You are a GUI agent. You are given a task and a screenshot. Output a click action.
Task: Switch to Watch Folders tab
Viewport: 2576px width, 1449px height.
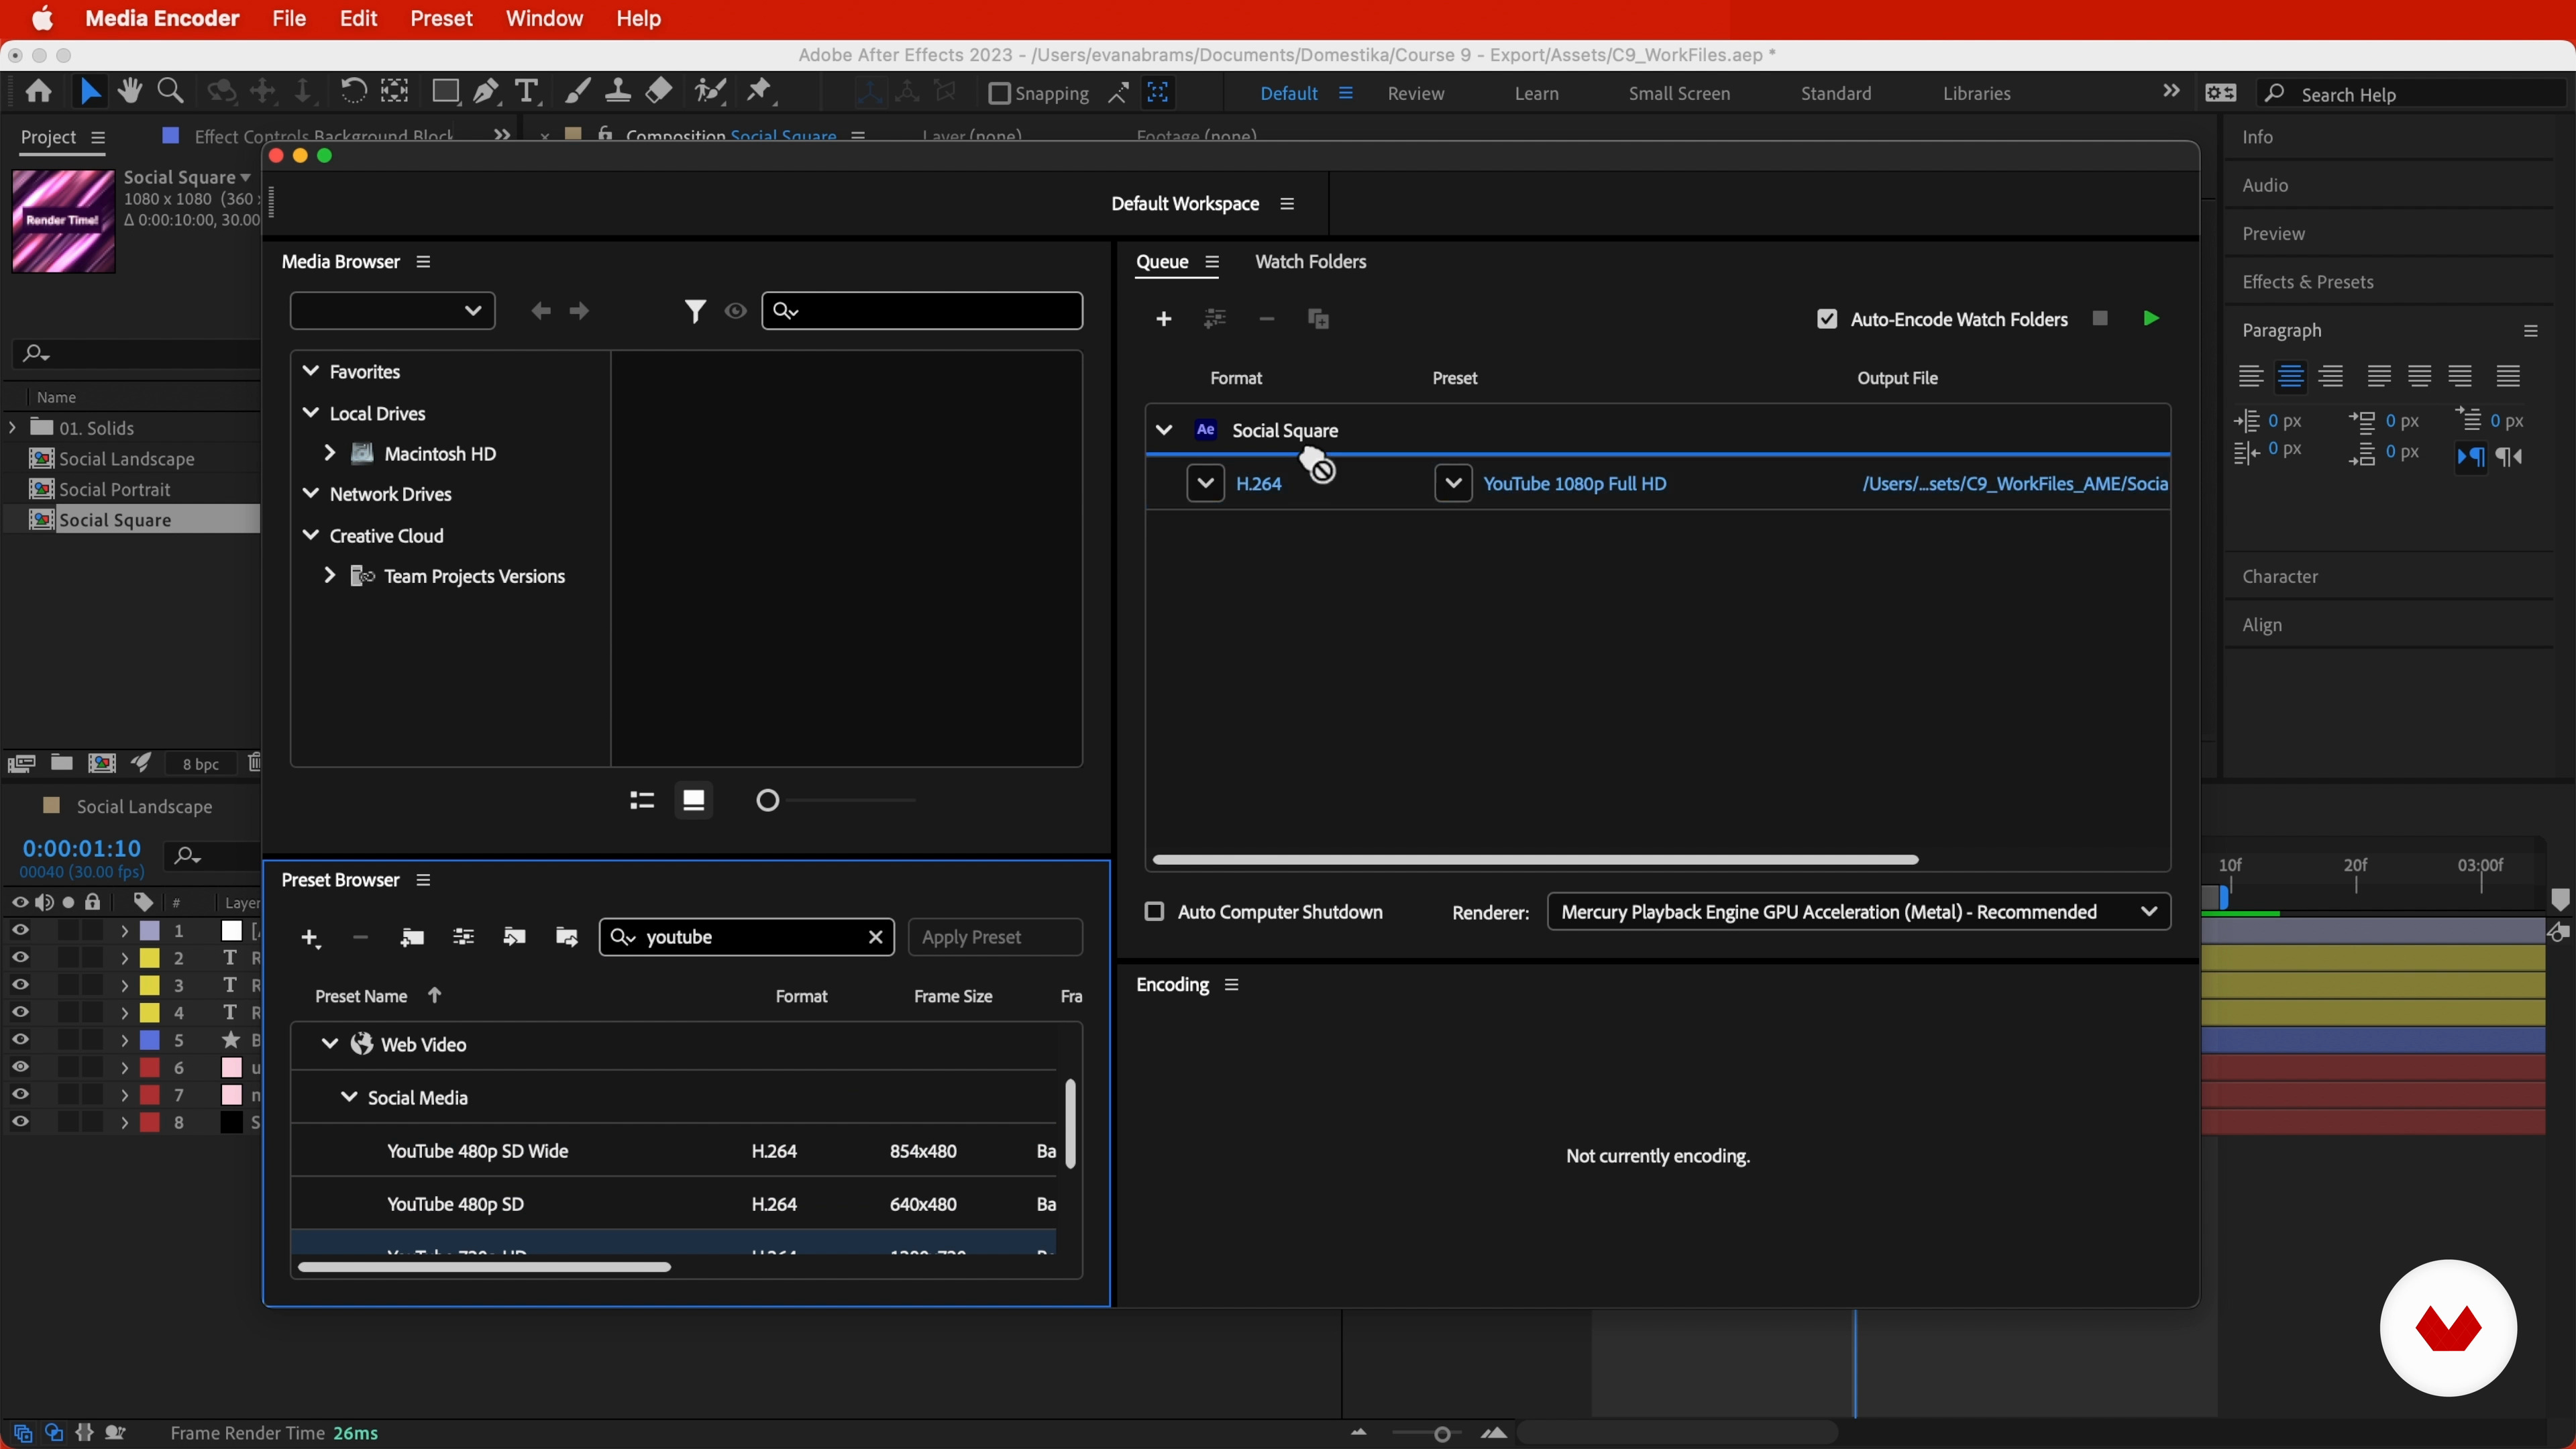coord(1310,262)
